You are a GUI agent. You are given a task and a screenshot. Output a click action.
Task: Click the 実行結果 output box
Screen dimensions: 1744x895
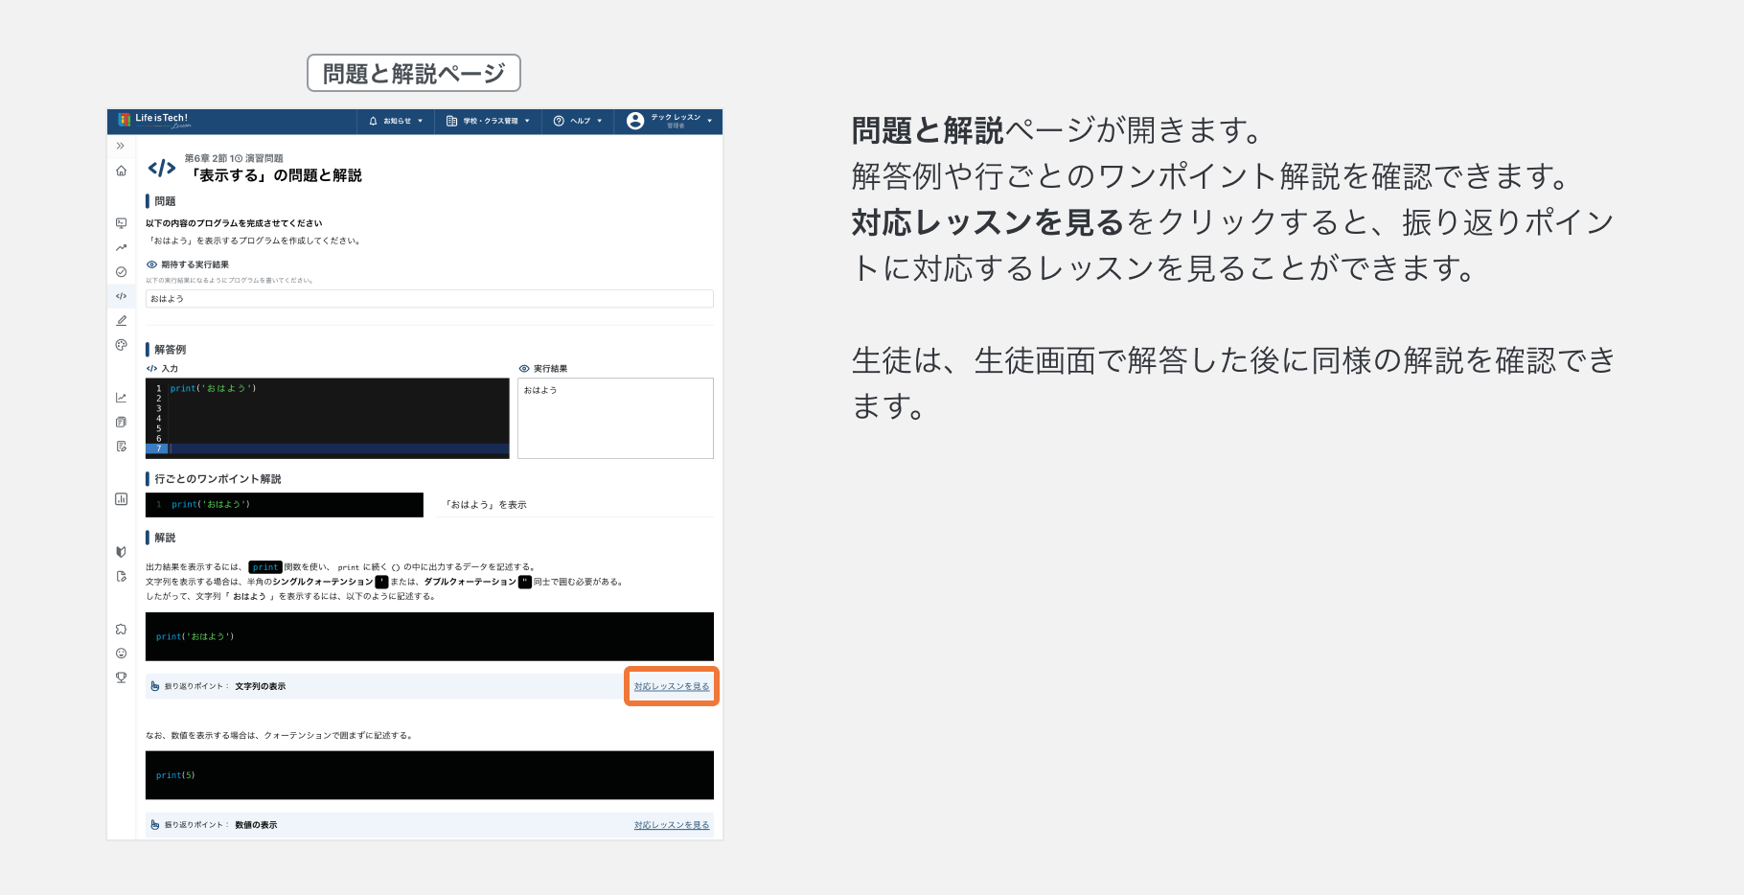pos(615,418)
